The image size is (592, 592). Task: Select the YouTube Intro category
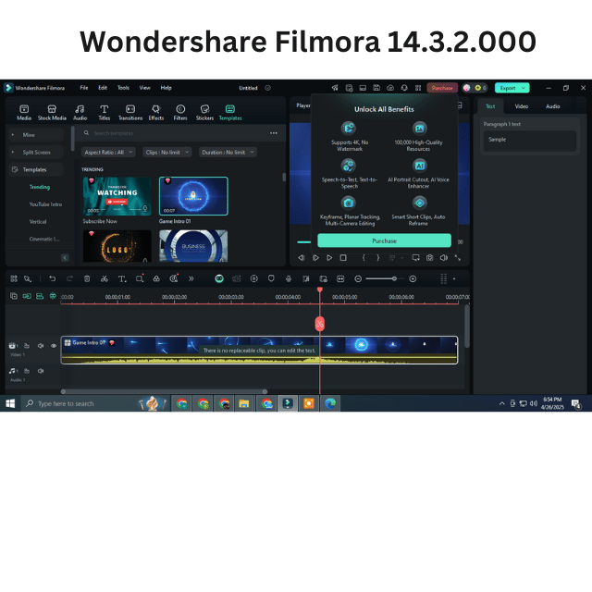[x=45, y=204]
